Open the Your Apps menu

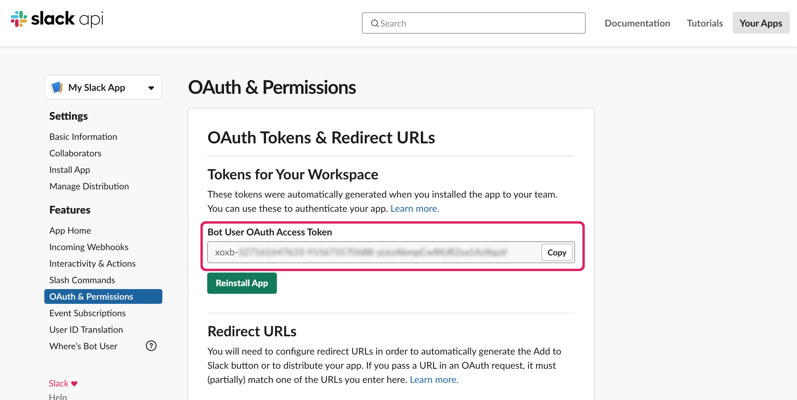coord(761,23)
